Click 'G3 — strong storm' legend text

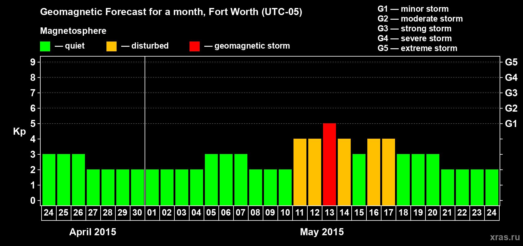(415, 29)
